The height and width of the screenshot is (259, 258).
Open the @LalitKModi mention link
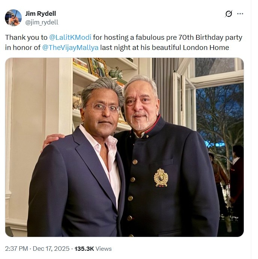tap(70, 38)
